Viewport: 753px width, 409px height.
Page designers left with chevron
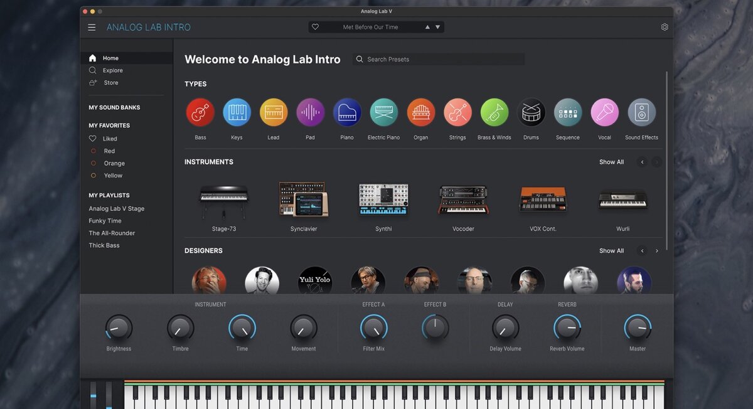pos(642,251)
